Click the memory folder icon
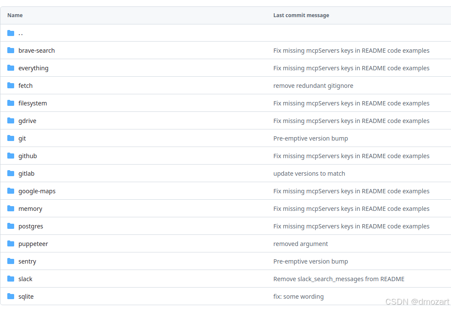Screen dimensions: 451x309 pos(11,208)
